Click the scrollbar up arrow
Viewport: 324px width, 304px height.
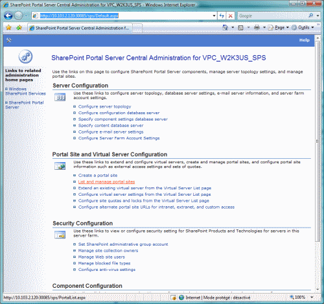click(x=317, y=38)
